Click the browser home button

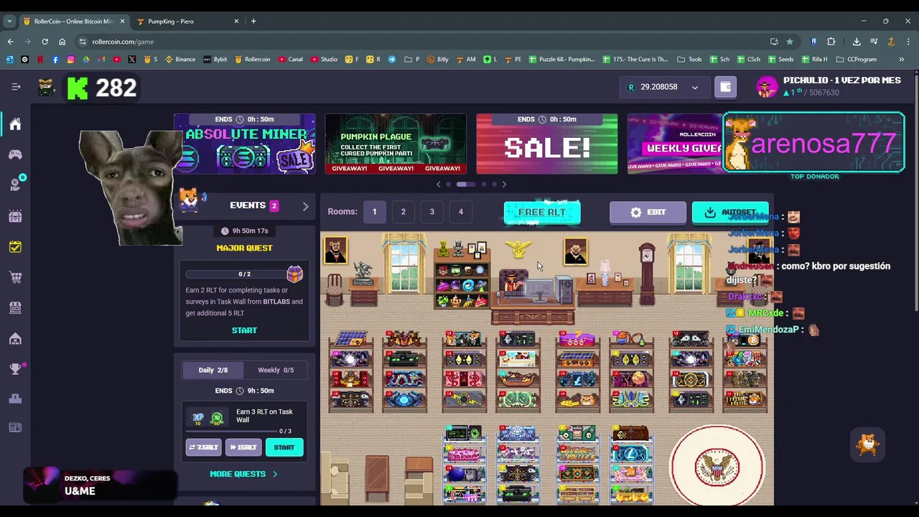tap(62, 42)
